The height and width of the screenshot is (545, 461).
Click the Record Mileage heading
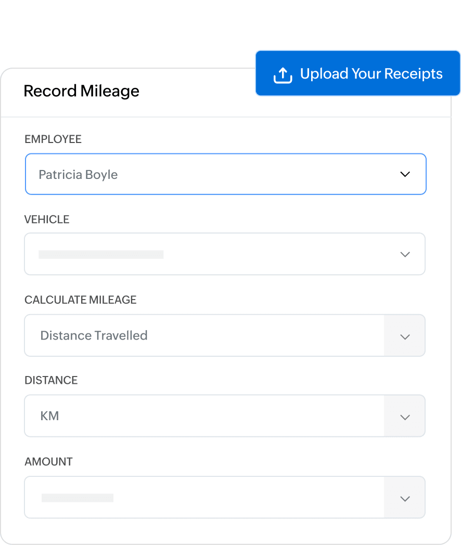click(82, 91)
